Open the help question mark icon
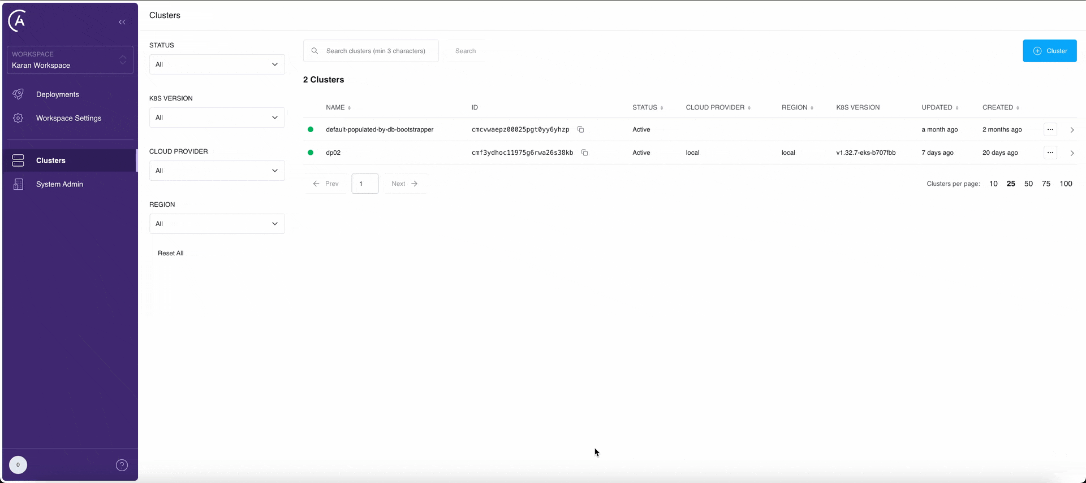This screenshot has width=1086, height=483. tap(122, 465)
